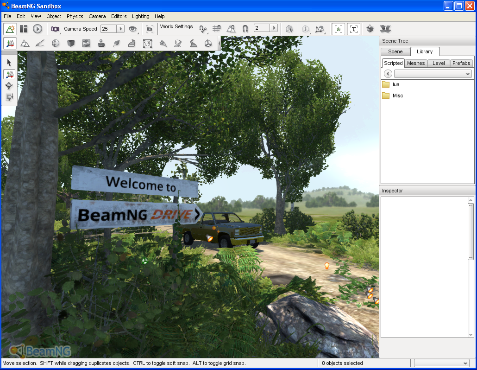Open the Camera menu

point(97,16)
